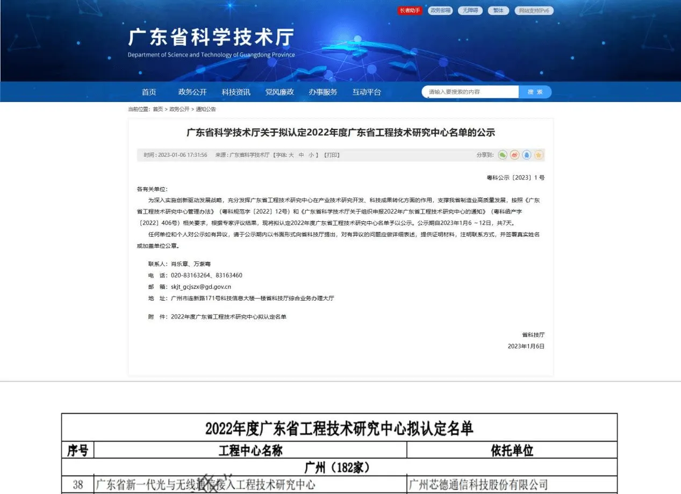
Task: Open the 政务公开 navigation menu
Action: 192,92
